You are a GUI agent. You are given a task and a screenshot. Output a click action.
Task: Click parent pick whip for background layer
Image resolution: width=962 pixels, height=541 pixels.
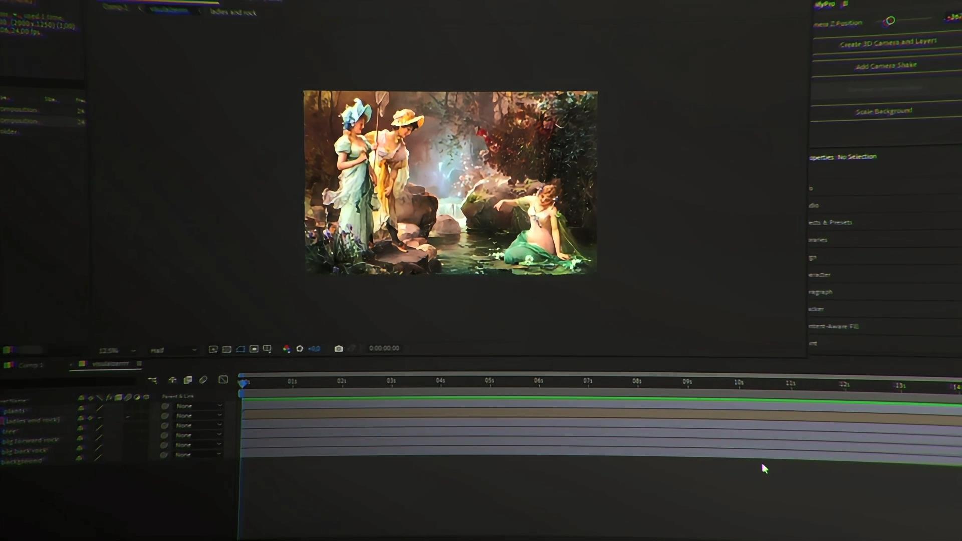[x=164, y=455]
